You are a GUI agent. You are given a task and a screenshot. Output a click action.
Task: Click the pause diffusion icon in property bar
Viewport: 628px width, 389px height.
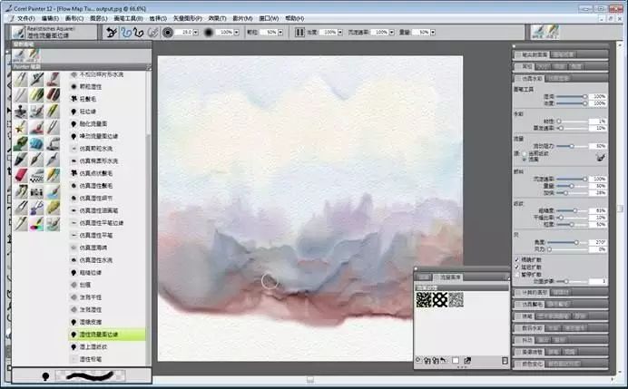(x=299, y=32)
